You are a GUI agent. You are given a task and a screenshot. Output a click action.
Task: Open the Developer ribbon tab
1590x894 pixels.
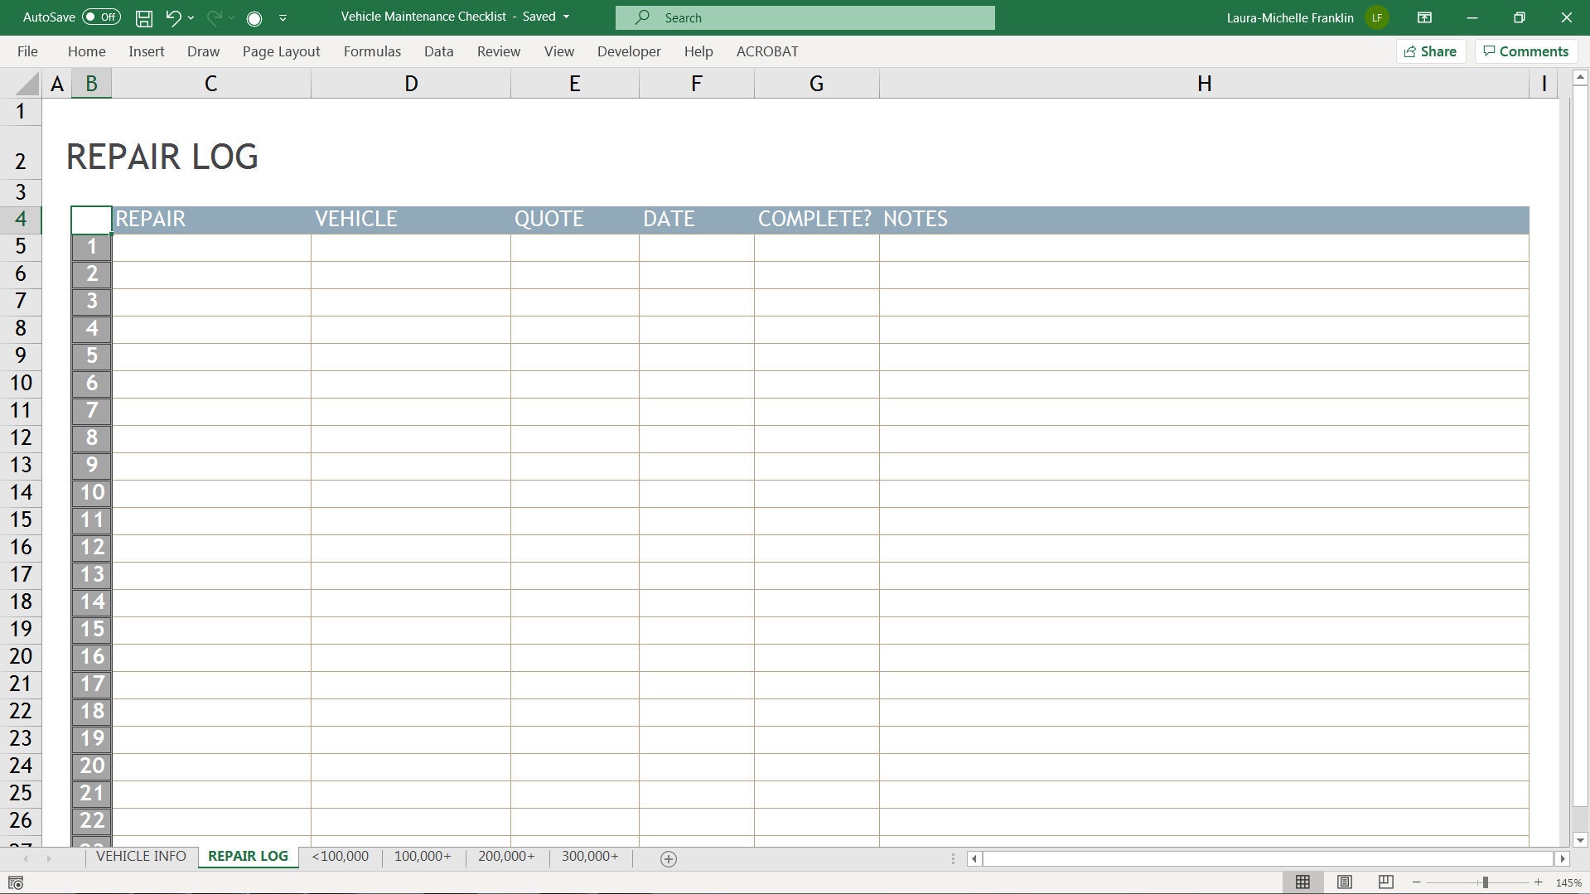pos(628,51)
